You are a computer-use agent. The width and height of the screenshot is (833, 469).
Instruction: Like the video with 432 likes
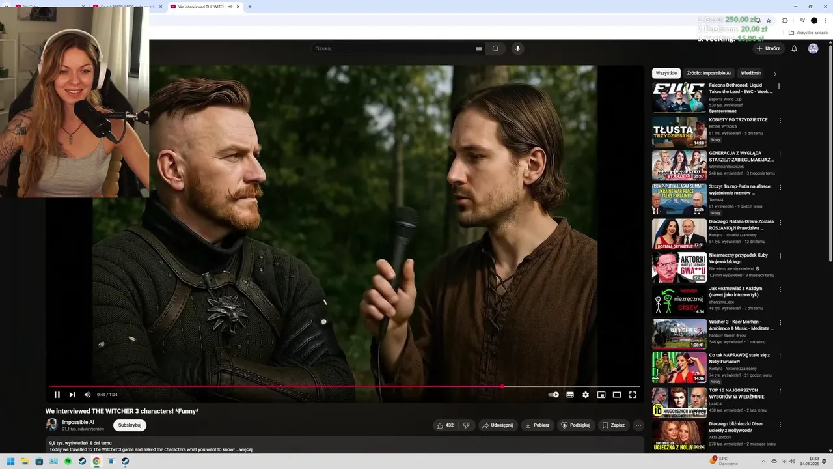445,425
